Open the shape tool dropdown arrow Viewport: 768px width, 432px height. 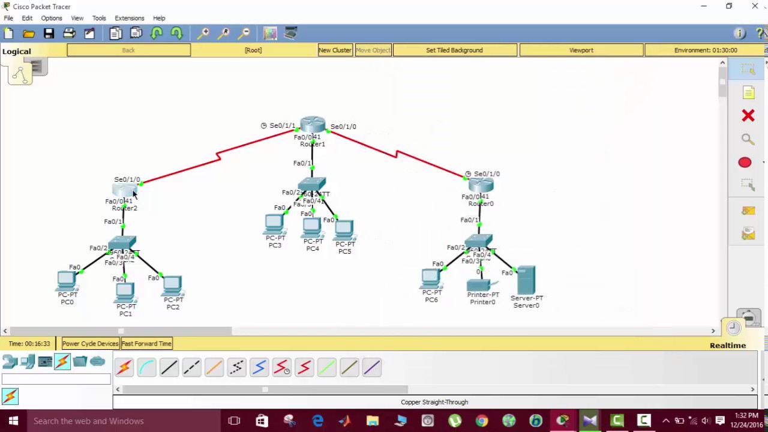pyautogui.click(x=763, y=163)
